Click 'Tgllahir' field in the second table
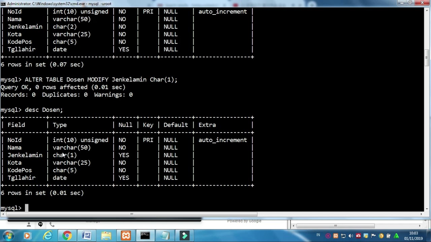 [22, 178]
